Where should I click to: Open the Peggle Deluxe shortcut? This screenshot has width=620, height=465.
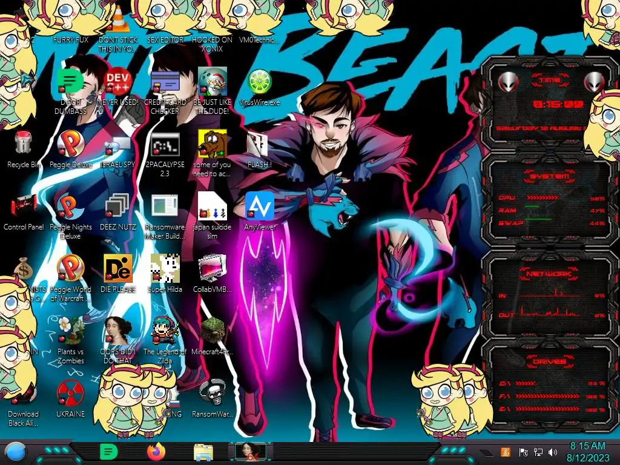pyautogui.click(x=70, y=143)
